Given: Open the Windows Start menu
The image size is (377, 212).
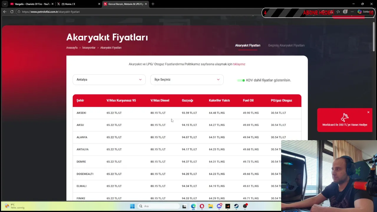Looking at the screenshot, I should (132, 206).
